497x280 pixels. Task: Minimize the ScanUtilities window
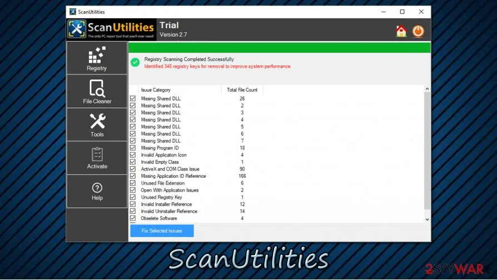[384, 12]
